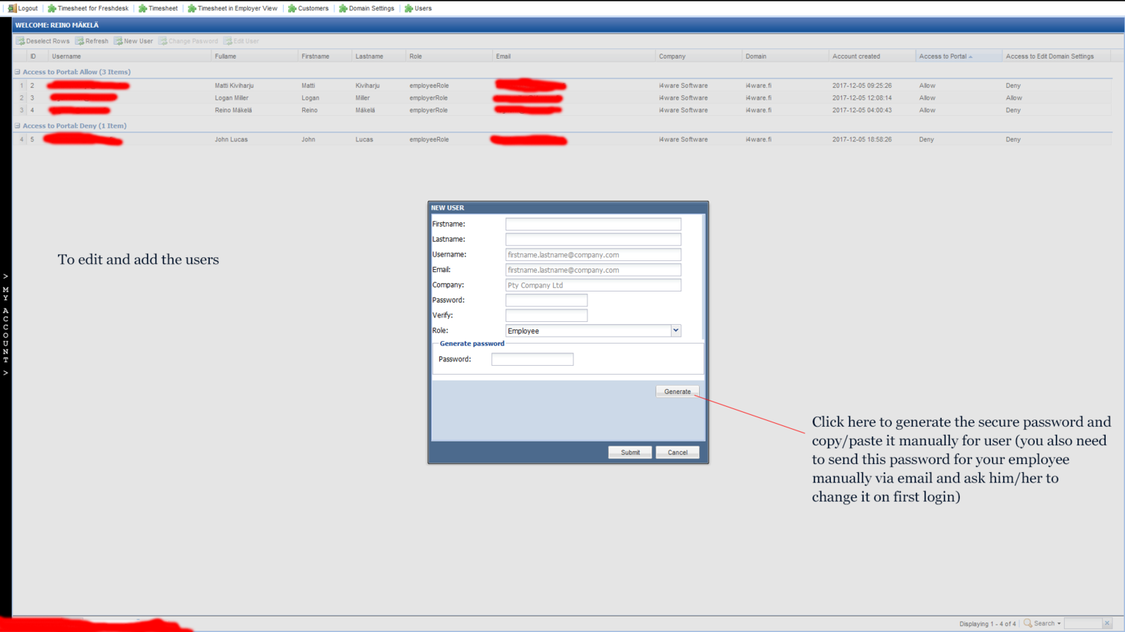The height and width of the screenshot is (632, 1125).
Task: Click the Edit User toolbar icon
Action: tap(226, 41)
